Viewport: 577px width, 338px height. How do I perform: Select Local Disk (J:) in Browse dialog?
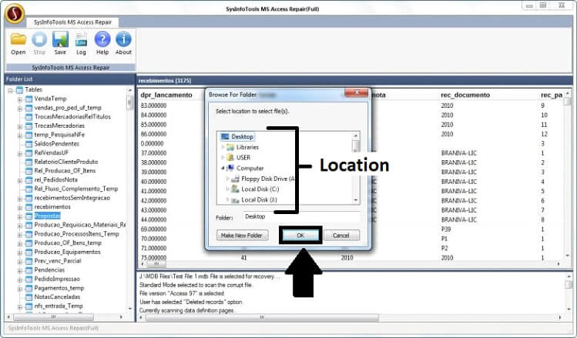pyautogui.click(x=259, y=199)
